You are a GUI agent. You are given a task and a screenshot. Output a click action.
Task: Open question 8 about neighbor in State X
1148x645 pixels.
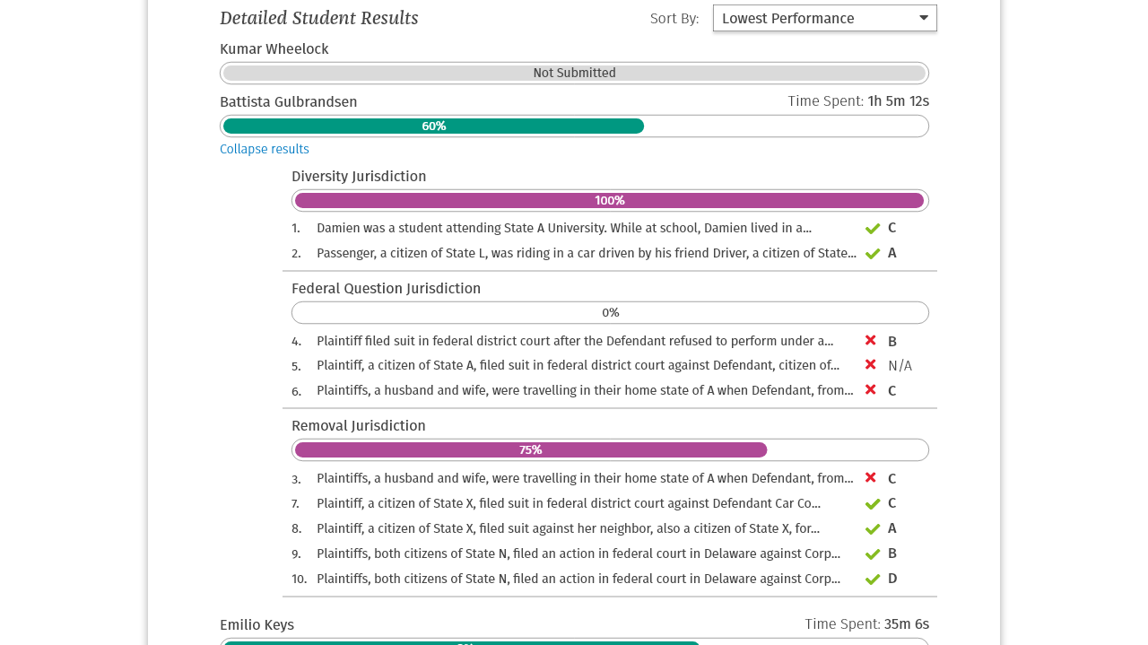(568, 528)
